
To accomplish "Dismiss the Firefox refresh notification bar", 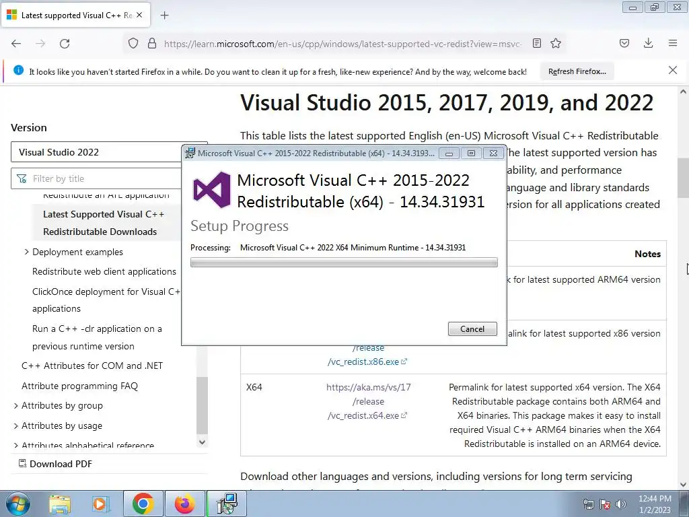I will (673, 70).
